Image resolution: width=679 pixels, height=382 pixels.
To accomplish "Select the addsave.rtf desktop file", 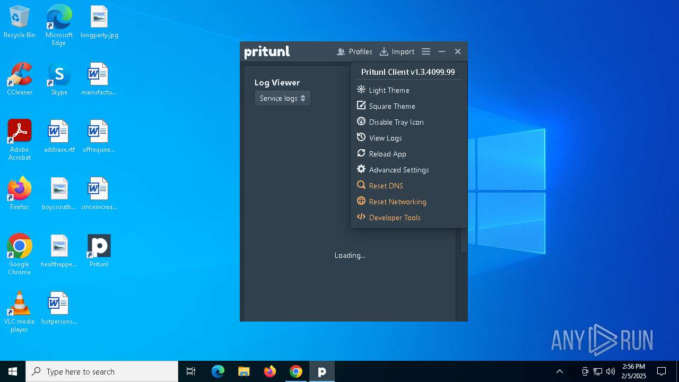I will [59, 137].
